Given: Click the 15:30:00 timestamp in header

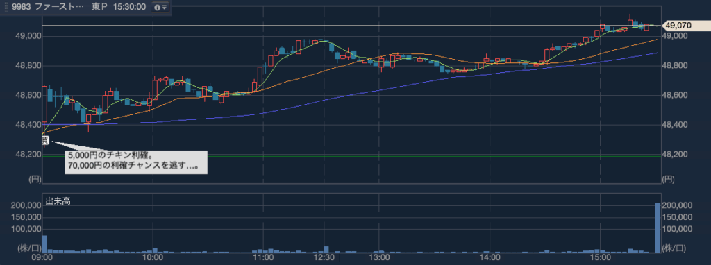Looking at the screenshot, I should tap(129, 7).
